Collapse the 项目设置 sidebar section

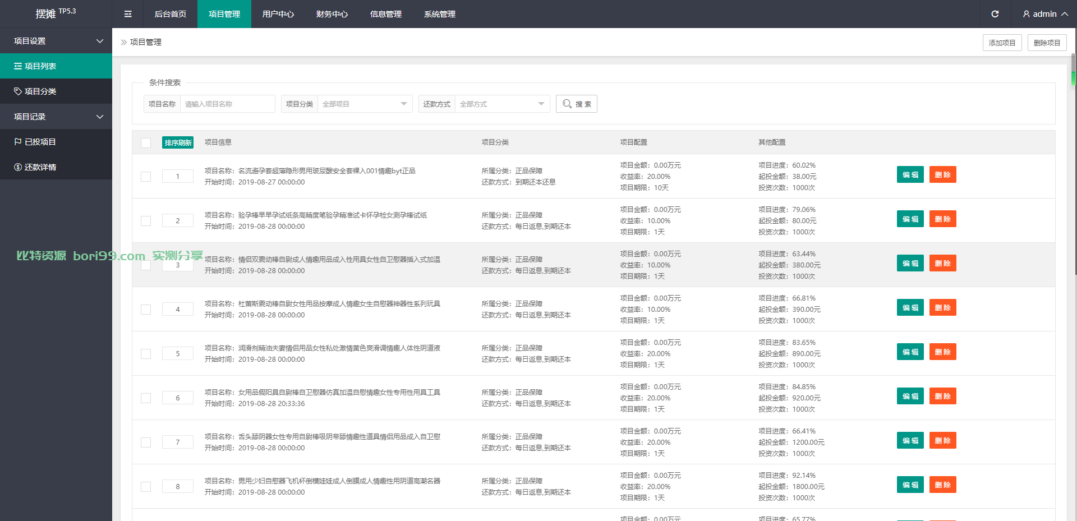click(x=56, y=41)
